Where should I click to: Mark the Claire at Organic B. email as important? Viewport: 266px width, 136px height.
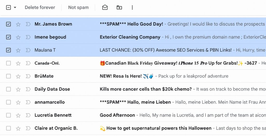(x=28, y=128)
